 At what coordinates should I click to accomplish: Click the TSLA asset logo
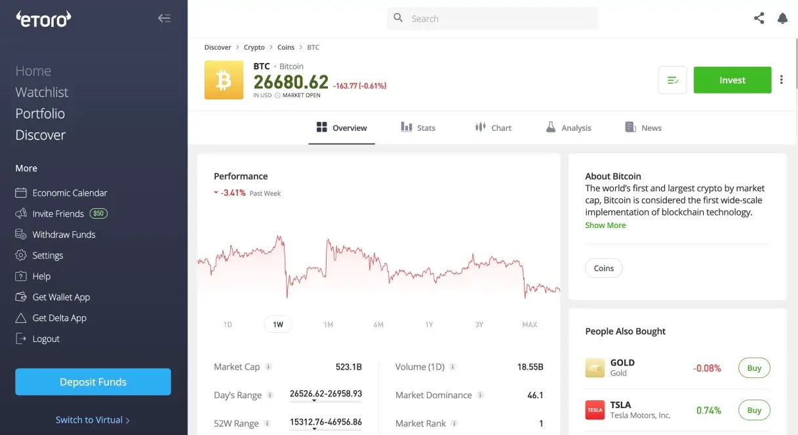[x=595, y=410]
